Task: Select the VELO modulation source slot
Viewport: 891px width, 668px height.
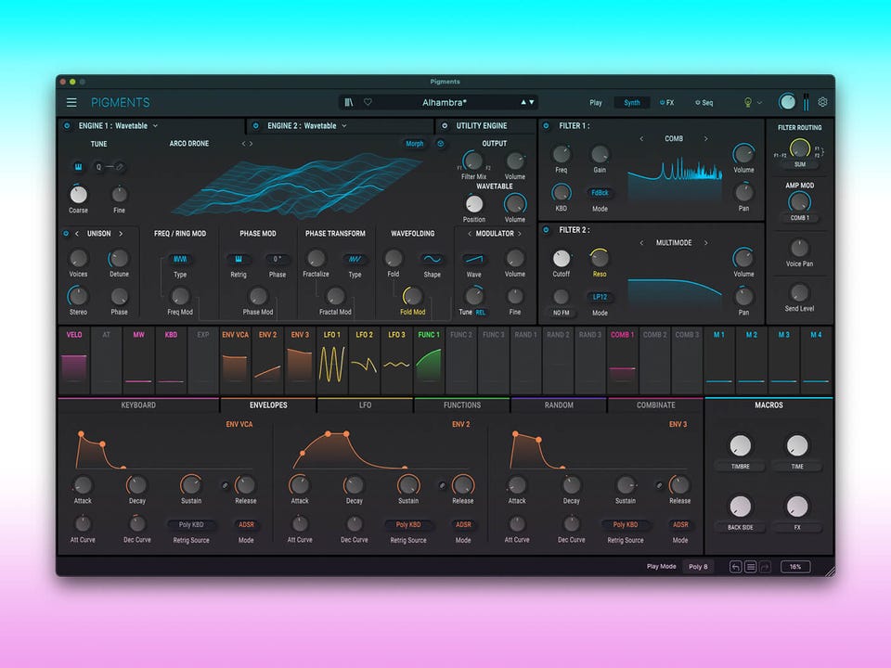Action: [74, 360]
